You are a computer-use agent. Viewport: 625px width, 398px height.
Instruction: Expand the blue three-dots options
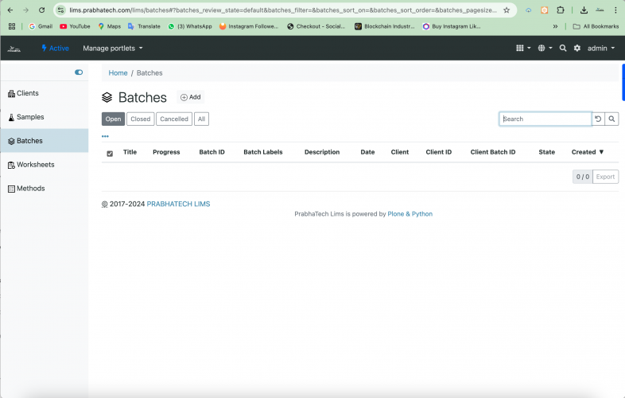point(105,137)
